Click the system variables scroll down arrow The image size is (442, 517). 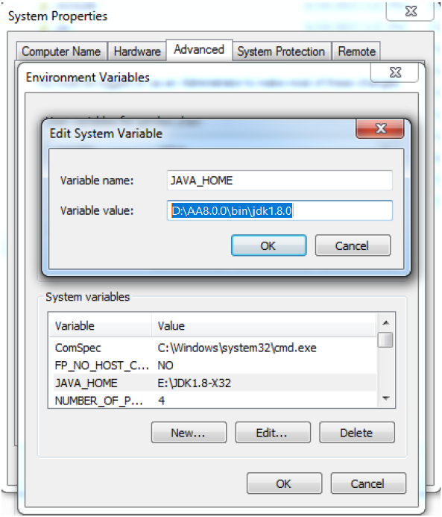coord(386,398)
